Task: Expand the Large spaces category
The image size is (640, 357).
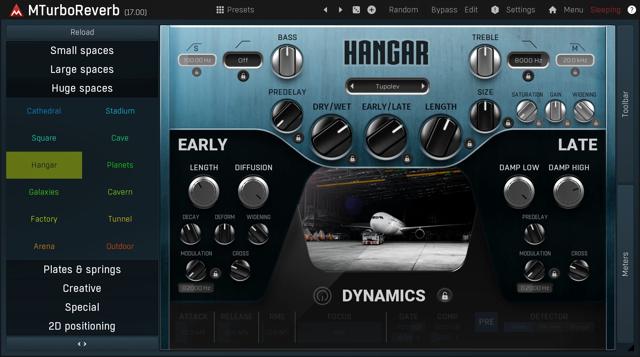Action: (x=82, y=69)
